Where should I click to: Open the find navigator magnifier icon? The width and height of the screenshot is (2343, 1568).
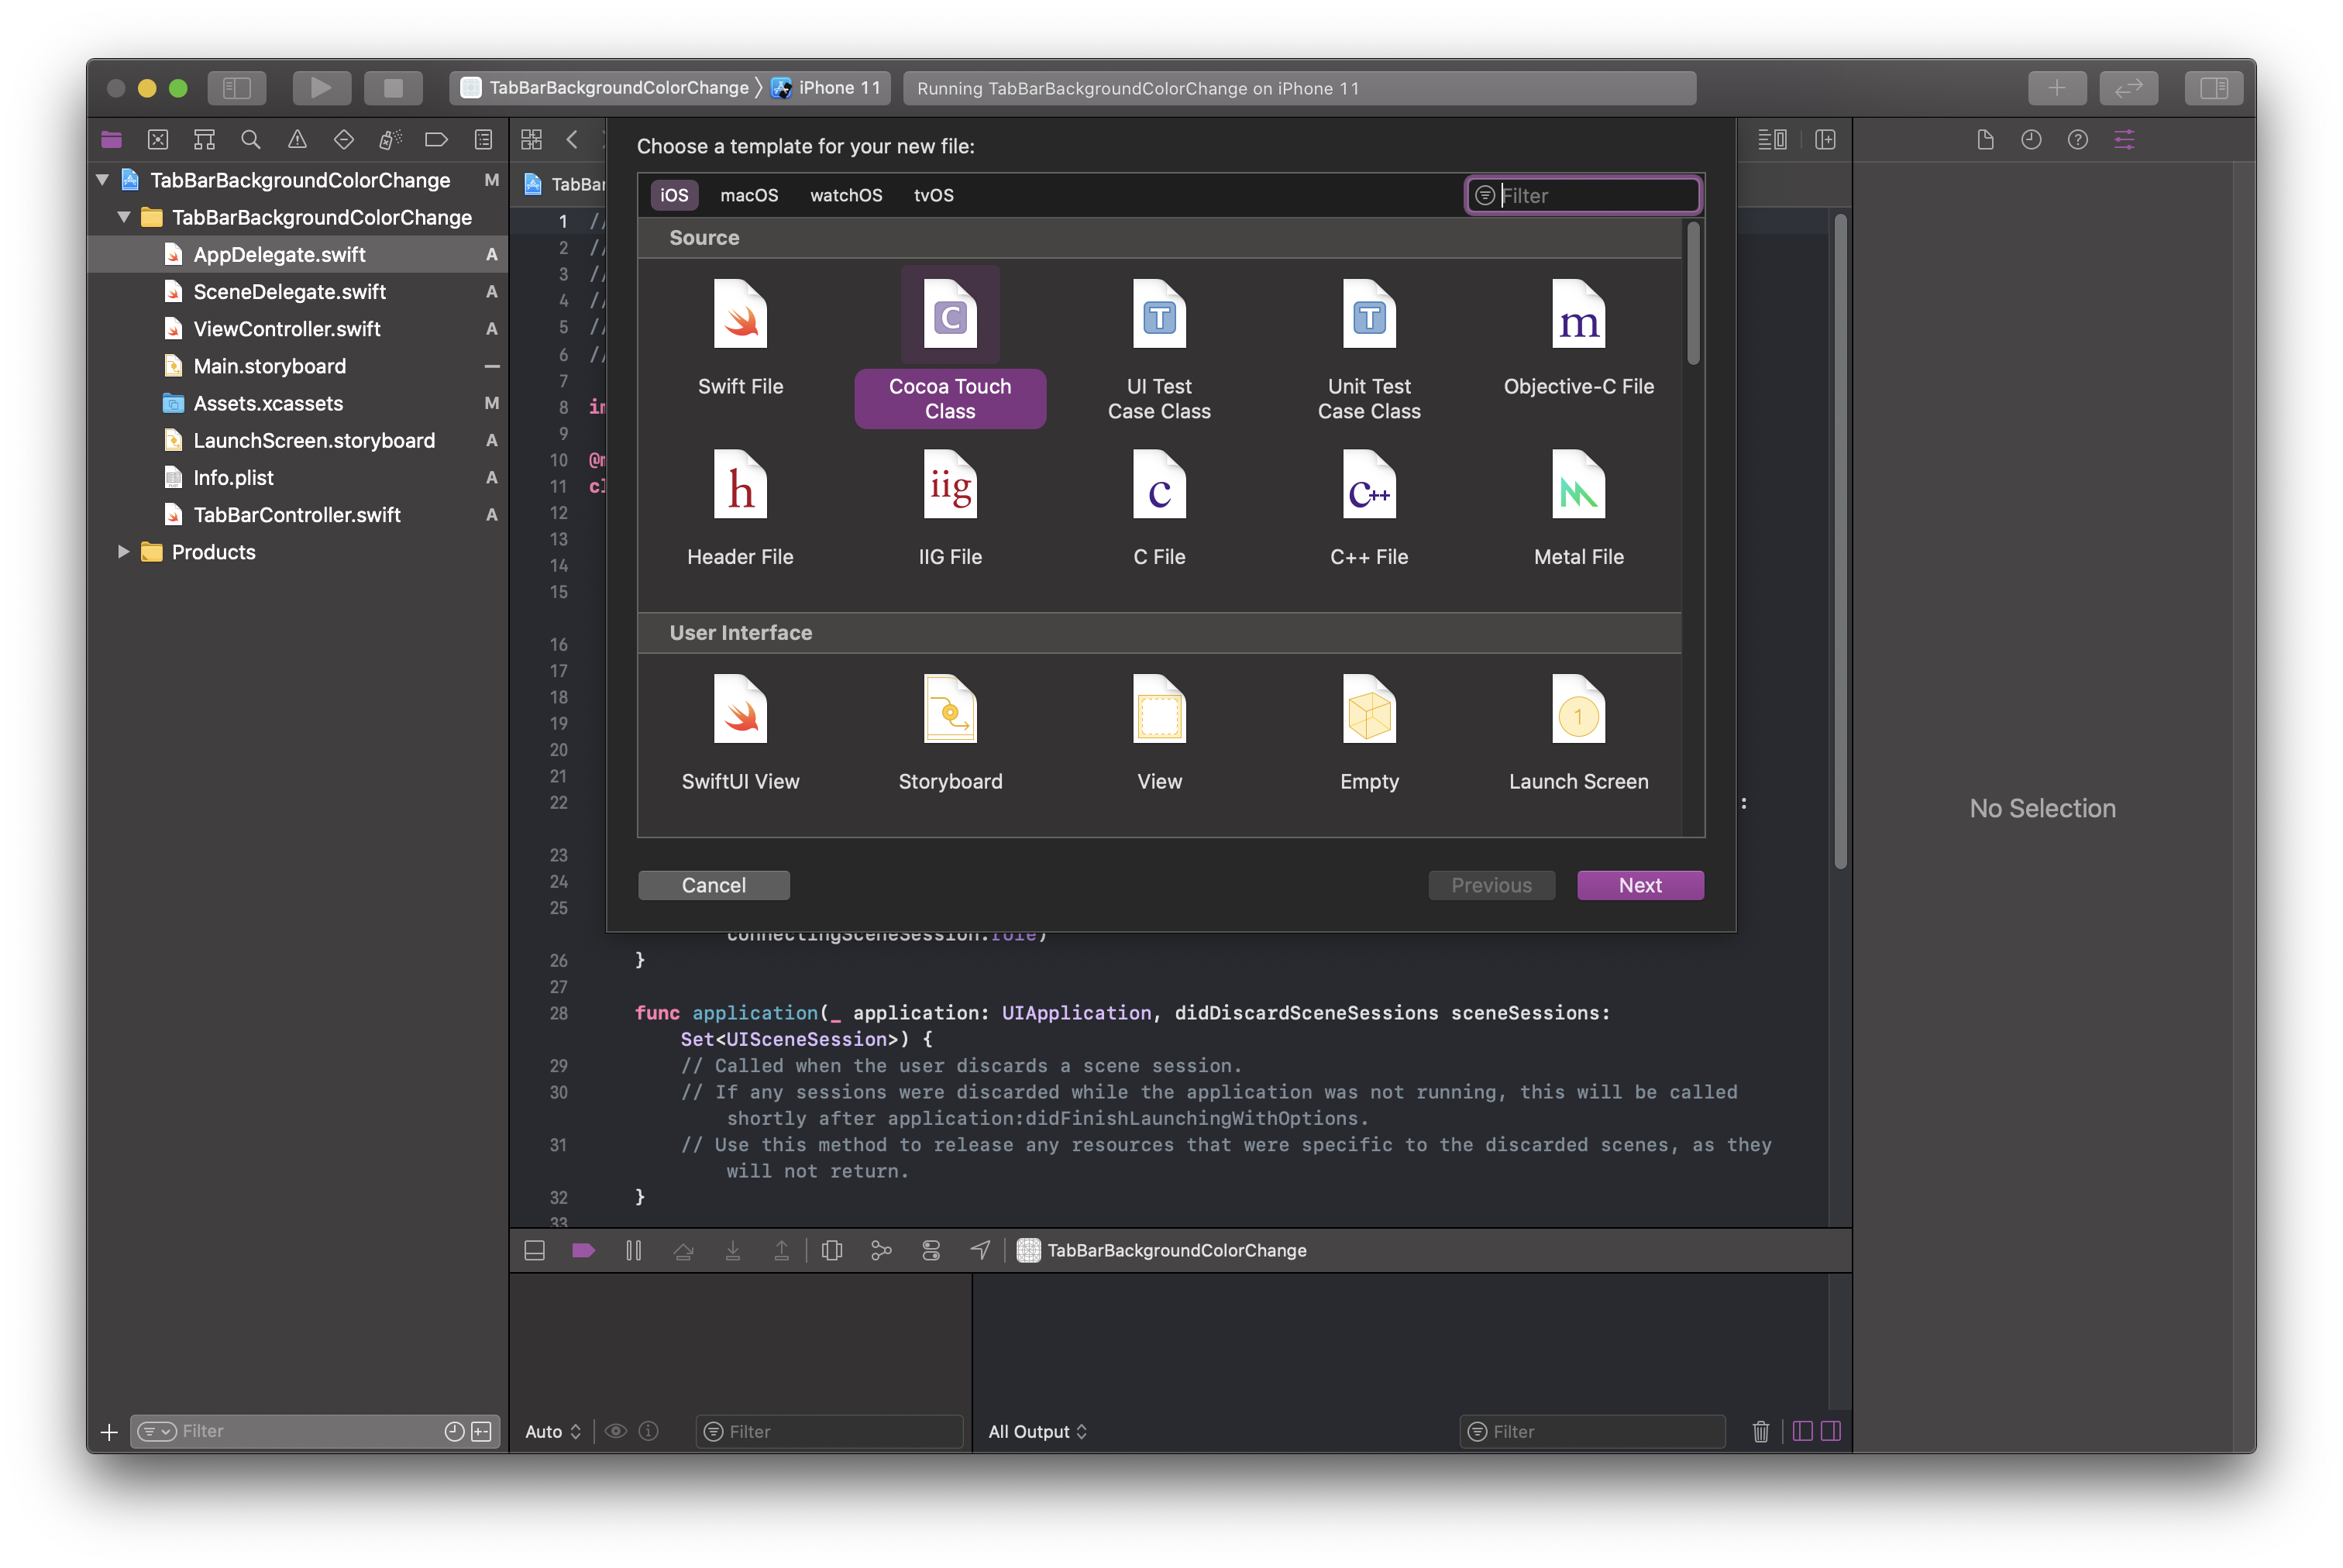251,140
